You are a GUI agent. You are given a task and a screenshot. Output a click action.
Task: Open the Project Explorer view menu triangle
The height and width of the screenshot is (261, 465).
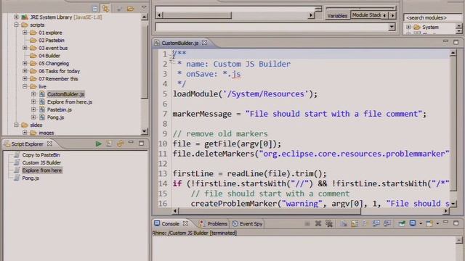click(x=144, y=7)
